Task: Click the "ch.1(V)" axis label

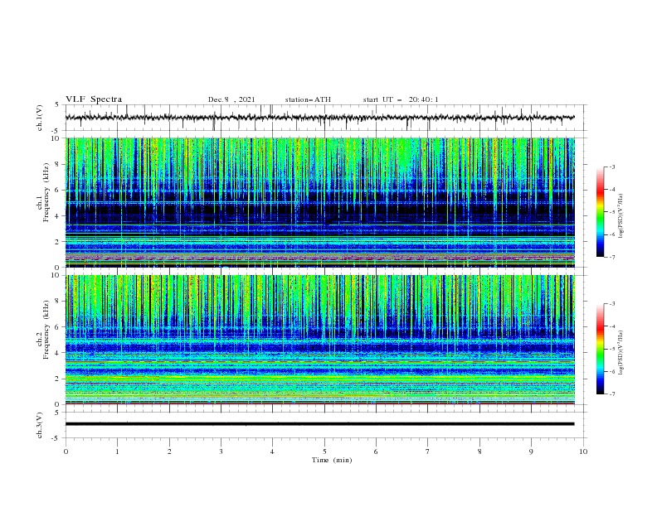Action: tap(40, 118)
